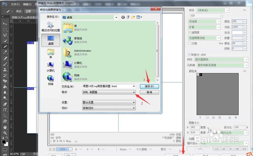Click the Create New Folder icon in dialog
Viewport: 253px width, 156px height.
point(133,17)
